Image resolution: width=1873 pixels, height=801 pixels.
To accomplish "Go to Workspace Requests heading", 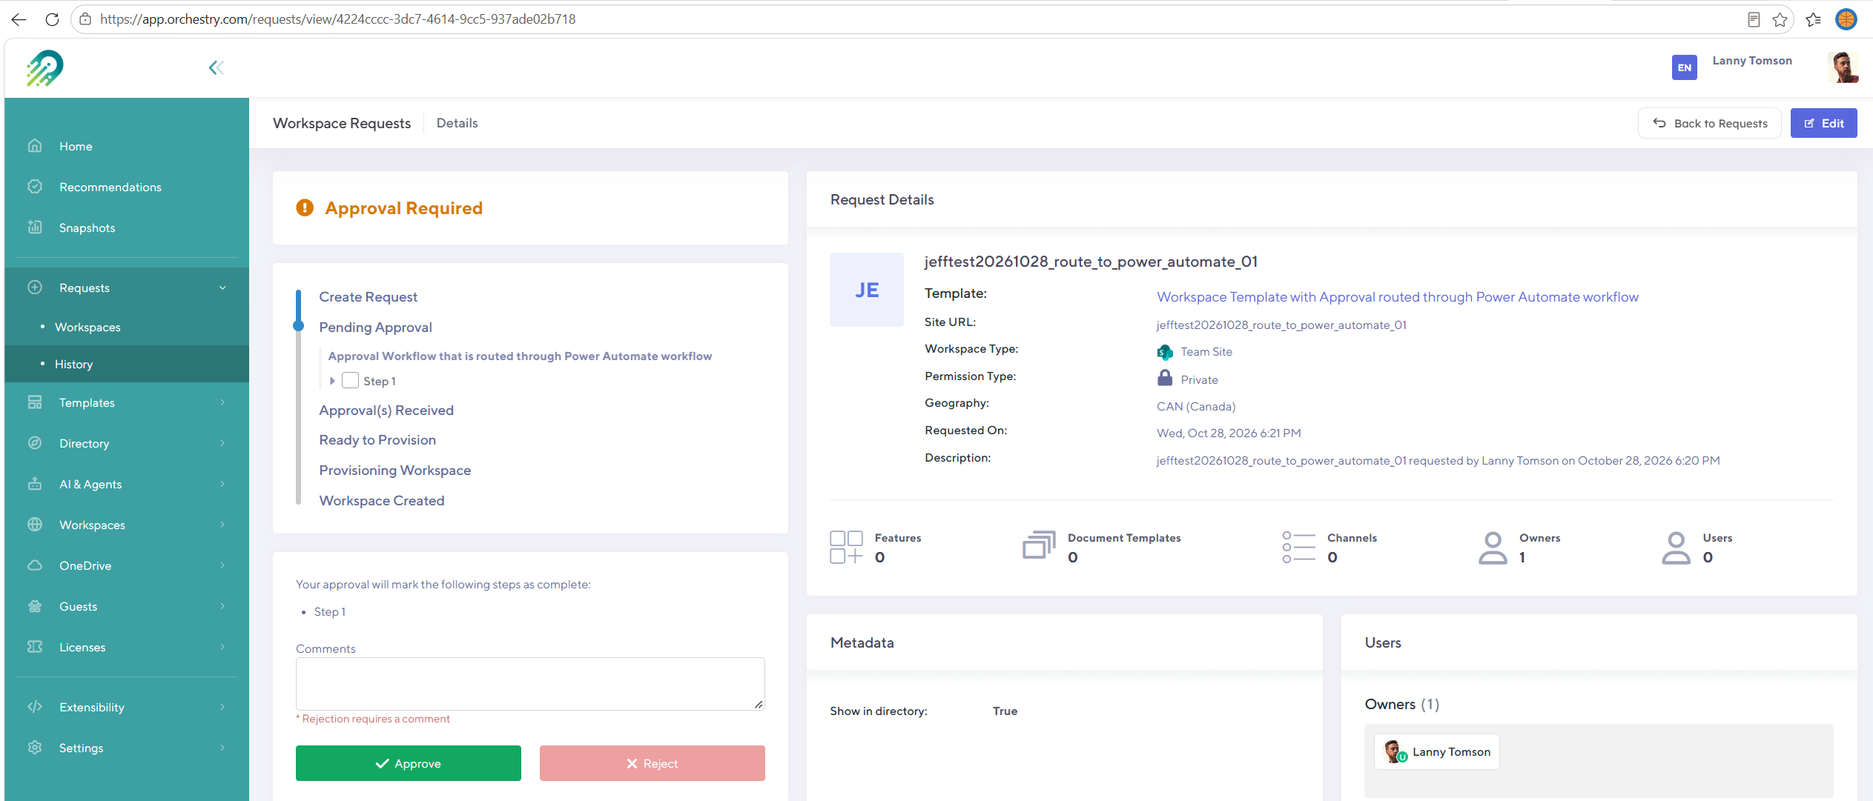I will pyautogui.click(x=342, y=123).
